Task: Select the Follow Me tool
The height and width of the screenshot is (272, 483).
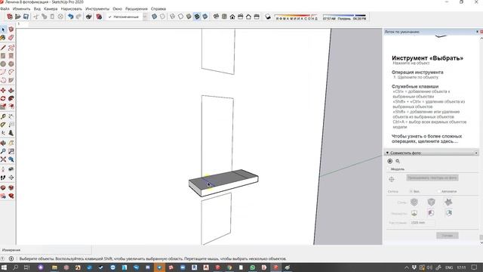Action: pos(11,98)
